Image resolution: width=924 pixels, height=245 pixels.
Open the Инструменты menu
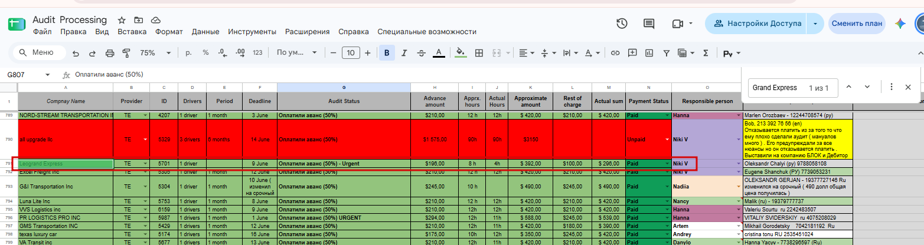click(x=252, y=32)
